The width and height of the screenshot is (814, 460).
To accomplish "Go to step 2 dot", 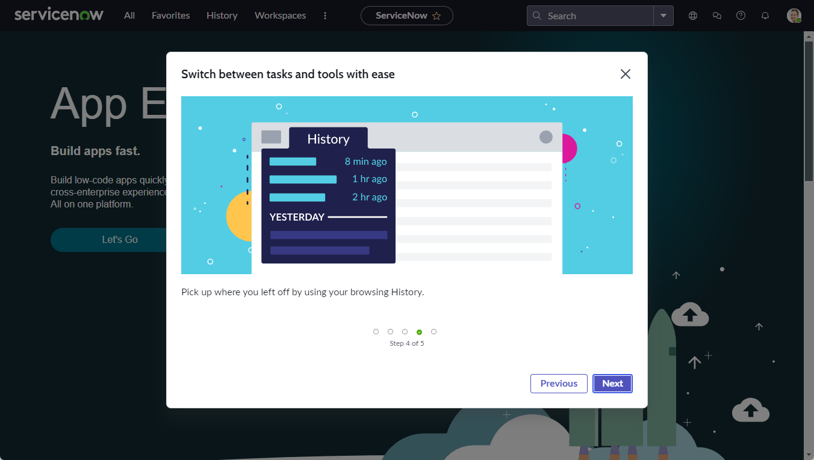I will 391,332.
